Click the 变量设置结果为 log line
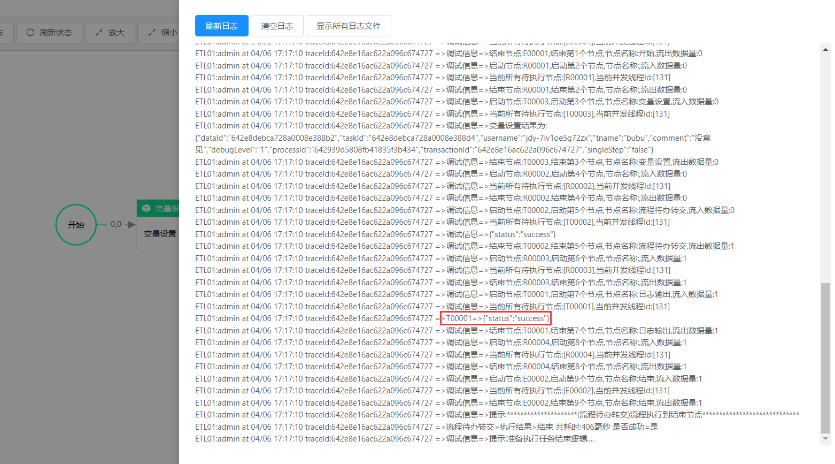This screenshot has width=835, height=464. point(371,126)
